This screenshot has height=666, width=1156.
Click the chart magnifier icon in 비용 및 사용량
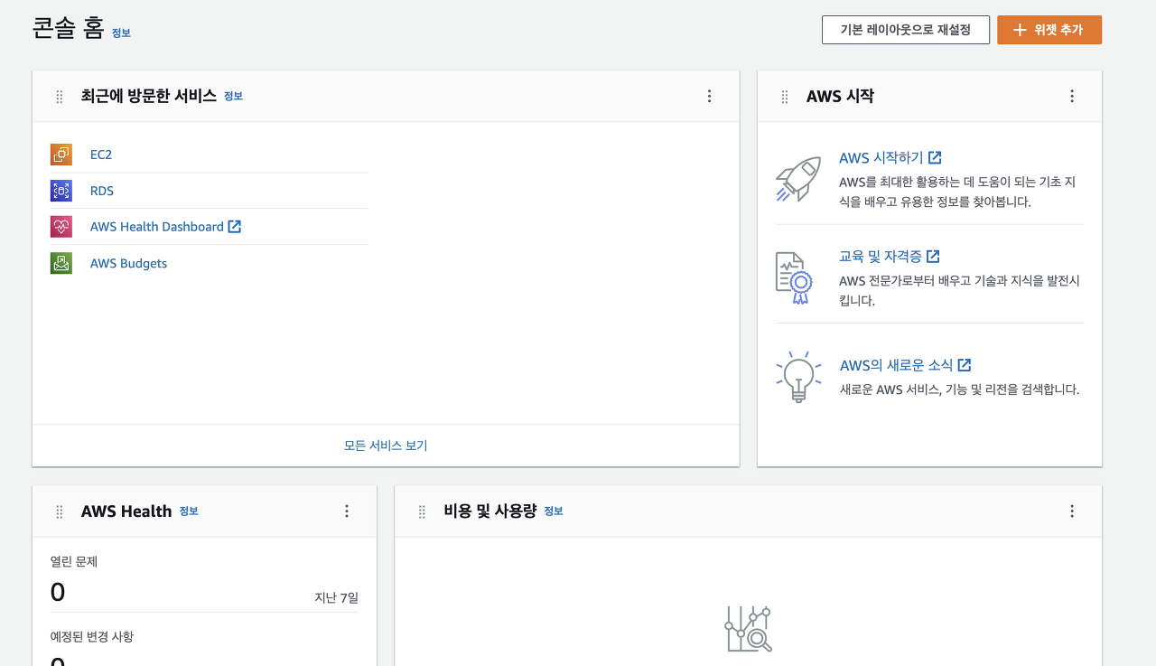pos(749,629)
